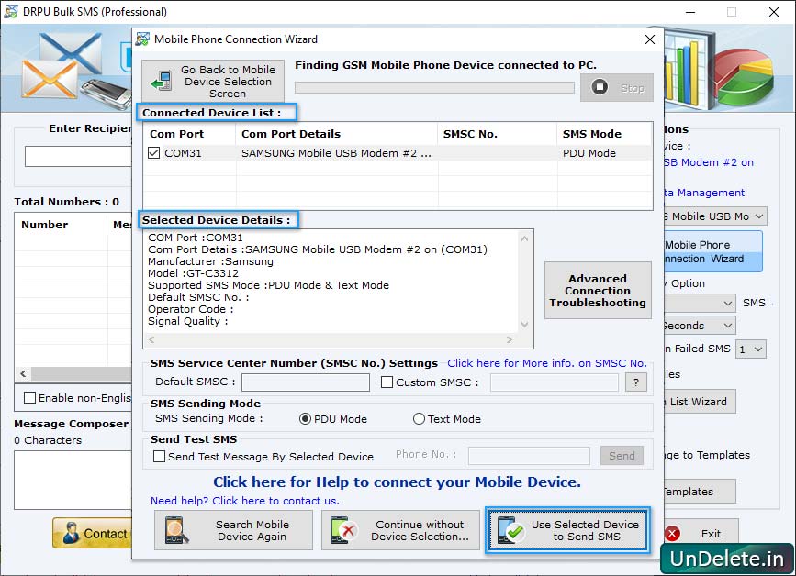Click the device details scroll up arrow
This screenshot has width=796, height=576.
pyautogui.click(x=525, y=238)
